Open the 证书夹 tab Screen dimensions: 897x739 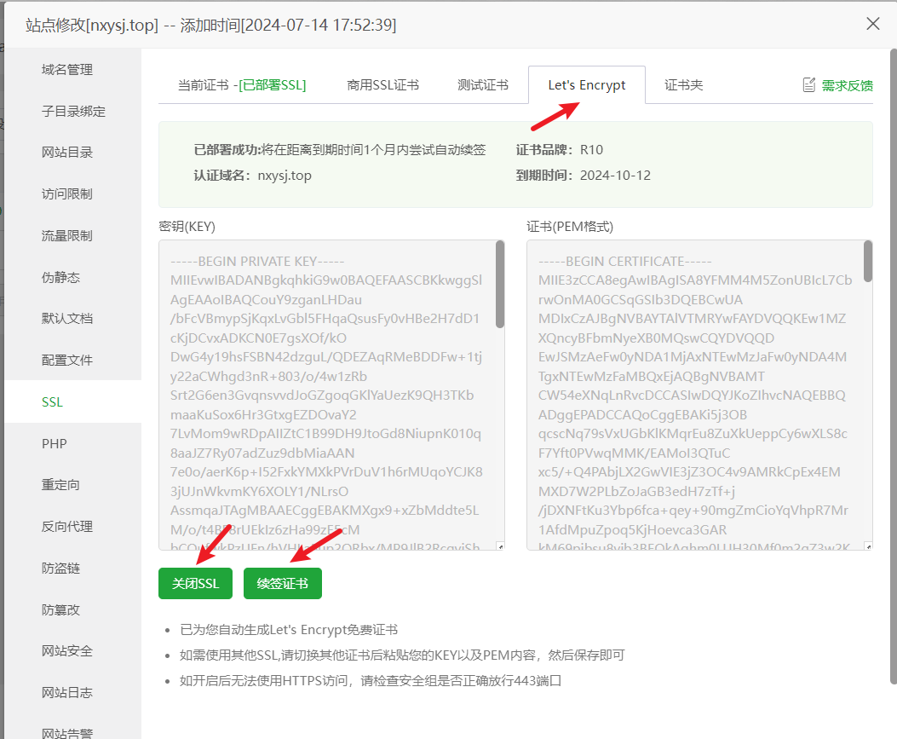coord(684,85)
